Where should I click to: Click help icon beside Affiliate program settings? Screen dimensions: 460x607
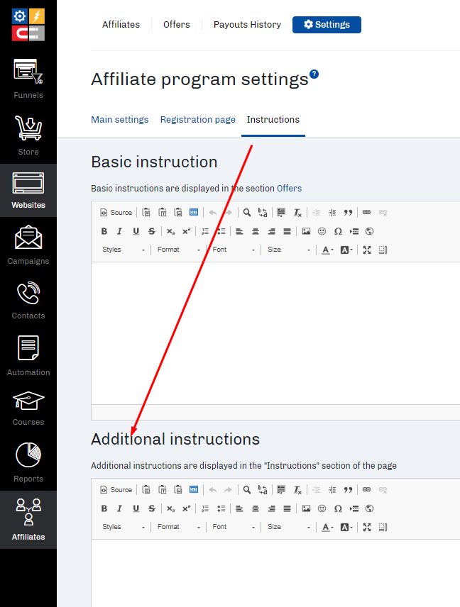click(314, 74)
